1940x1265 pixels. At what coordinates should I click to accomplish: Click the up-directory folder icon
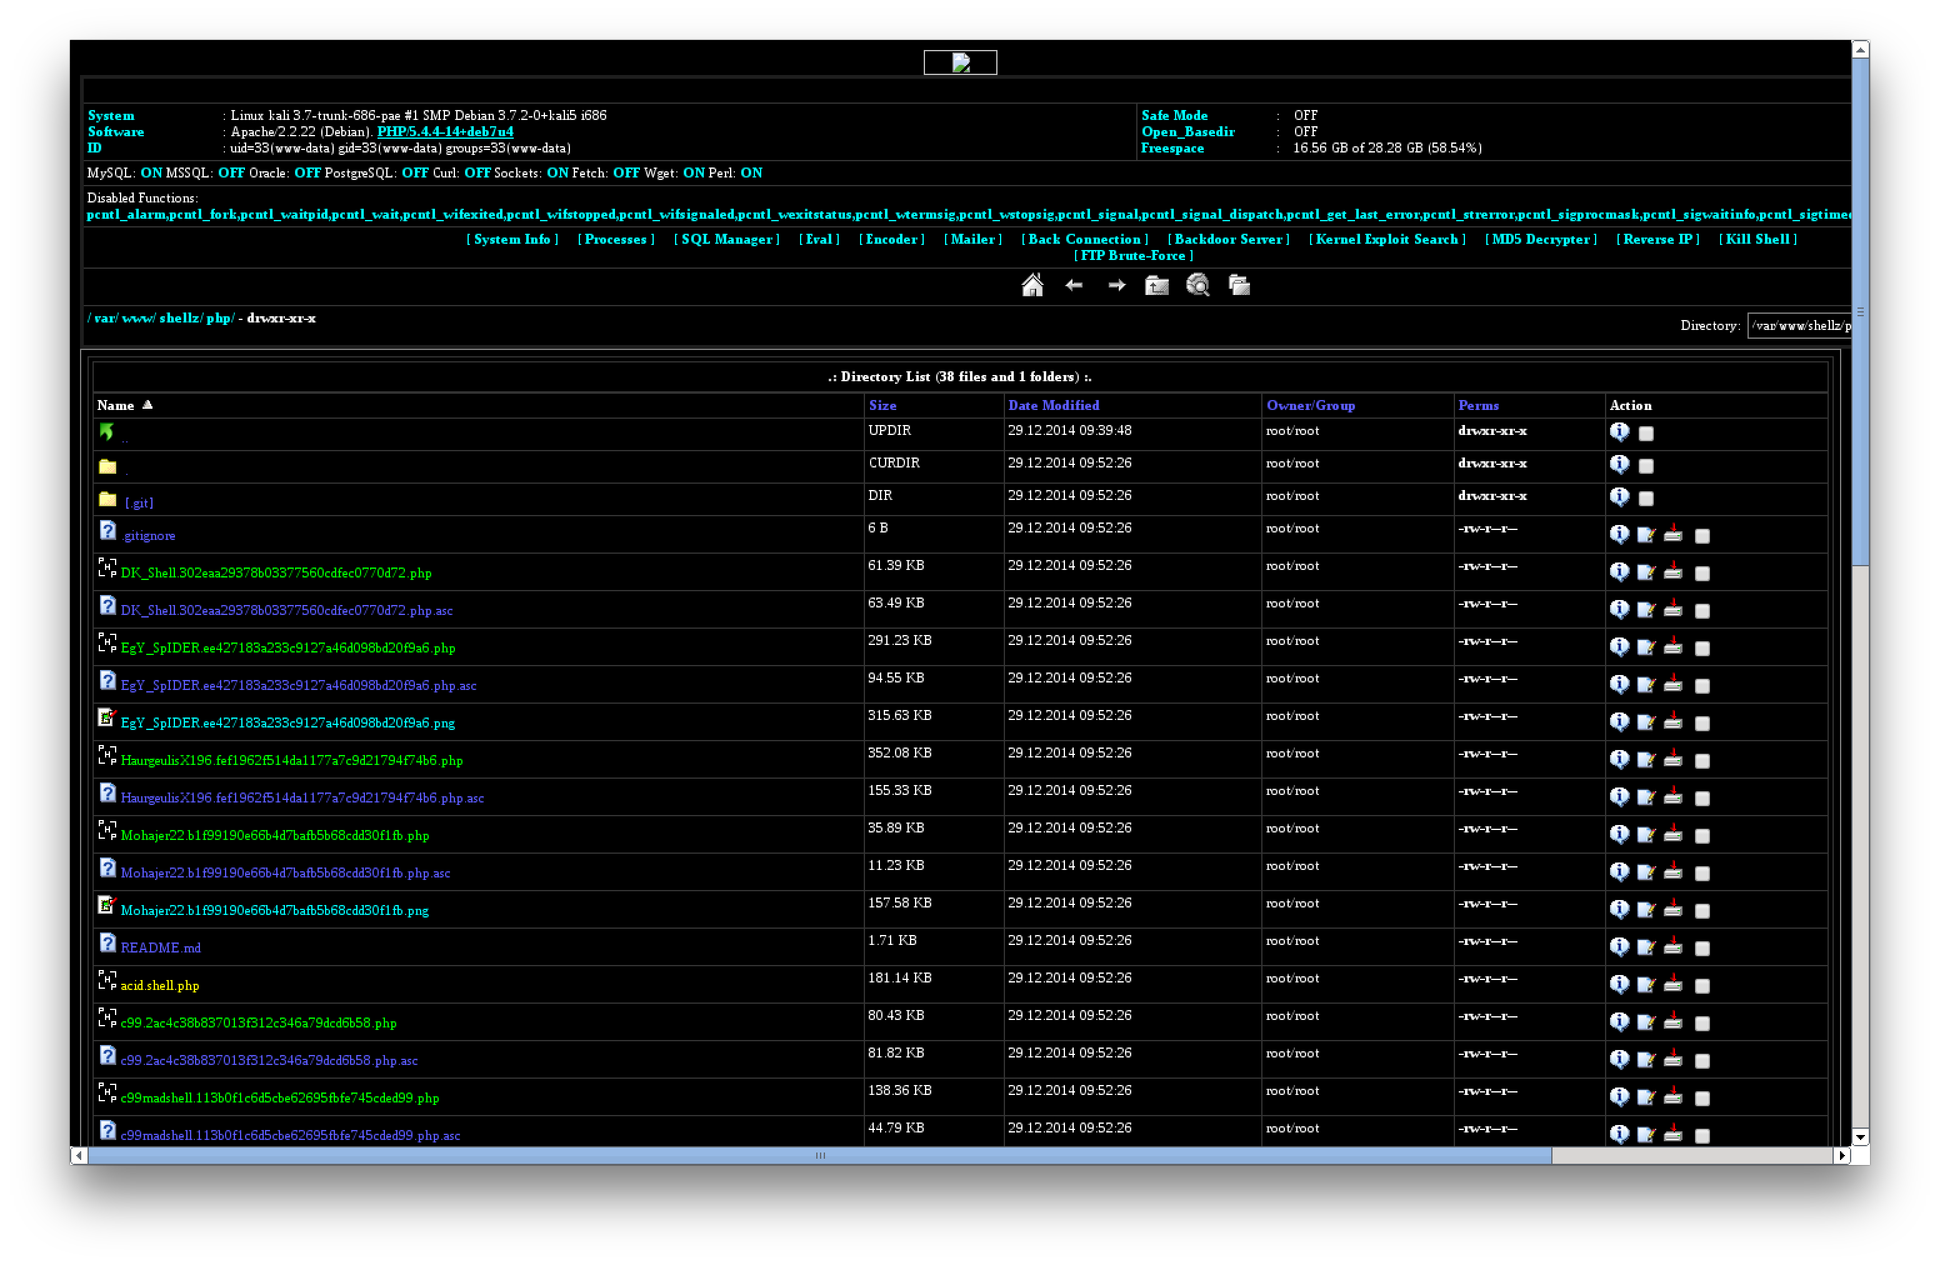1157,285
